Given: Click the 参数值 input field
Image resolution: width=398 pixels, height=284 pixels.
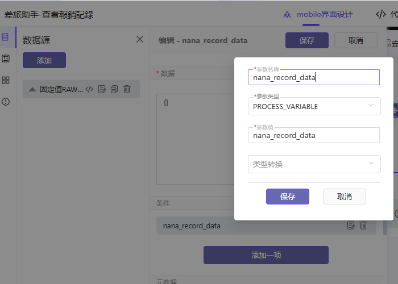Looking at the screenshot, I should tap(314, 135).
